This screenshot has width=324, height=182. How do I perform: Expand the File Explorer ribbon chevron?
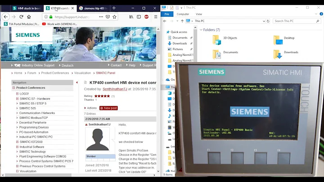pyautogui.click(x=316, y=14)
